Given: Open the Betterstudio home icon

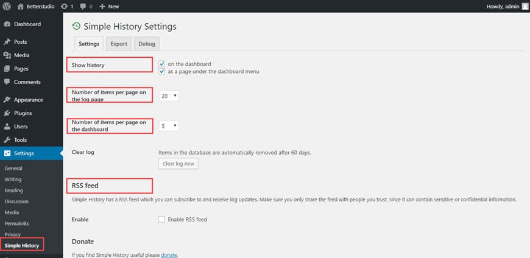Looking at the screenshot, I should pos(21,6).
